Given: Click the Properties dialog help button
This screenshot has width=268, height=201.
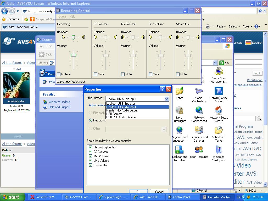Looking at the screenshot, I should point(162,89).
